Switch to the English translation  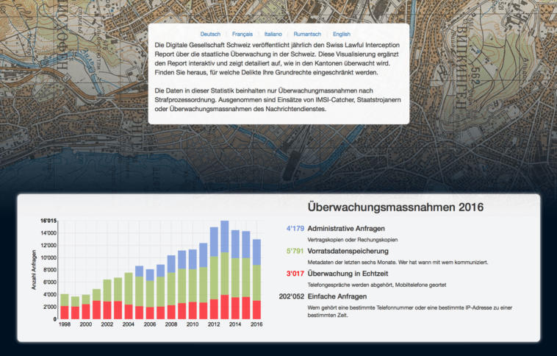pyautogui.click(x=342, y=34)
